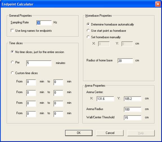Click the Cancel button
The height and width of the screenshot is (142, 162).
[x=110, y=133]
